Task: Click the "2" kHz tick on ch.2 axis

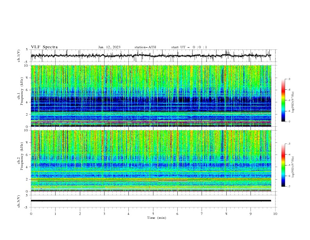Action: (27, 179)
